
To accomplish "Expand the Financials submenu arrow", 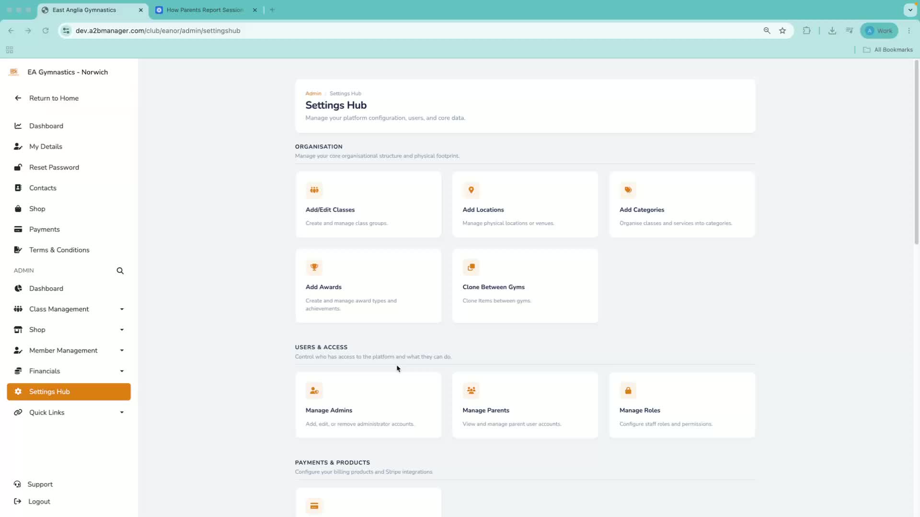I will click(x=122, y=371).
